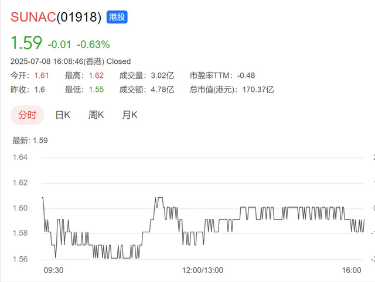Click the 最低 value 1.55
Viewport: 375px width, 282px height.
tap(96, 90)
